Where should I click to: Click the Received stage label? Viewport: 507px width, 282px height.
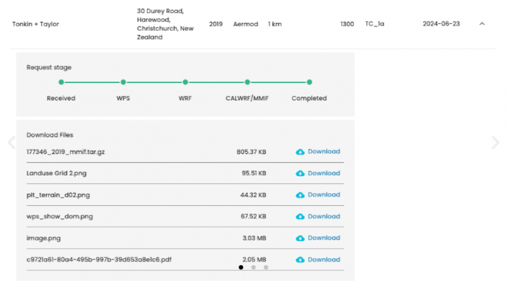[61, 98]
